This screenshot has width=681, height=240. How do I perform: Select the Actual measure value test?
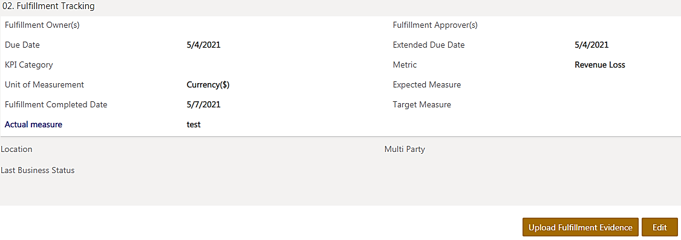194,125
